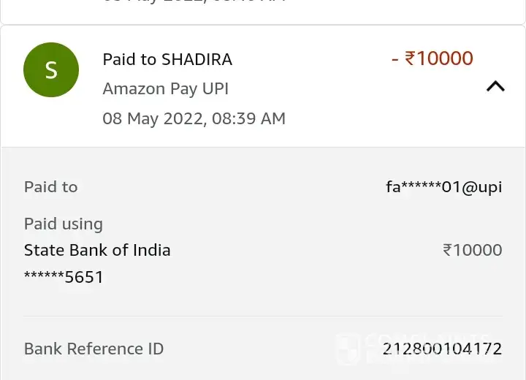Click the Paid to field label
The image size is (526, 380).
[50, 187]
